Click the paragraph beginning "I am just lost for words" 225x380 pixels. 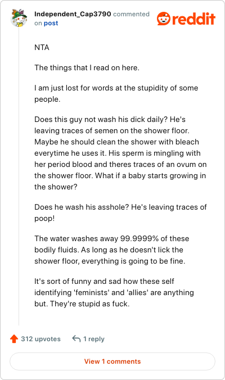click(x=116, y=93)
